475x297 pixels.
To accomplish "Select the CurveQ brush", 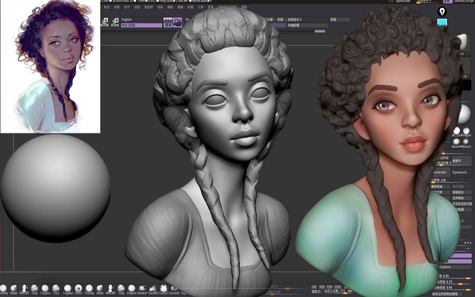I will [153, 290].
